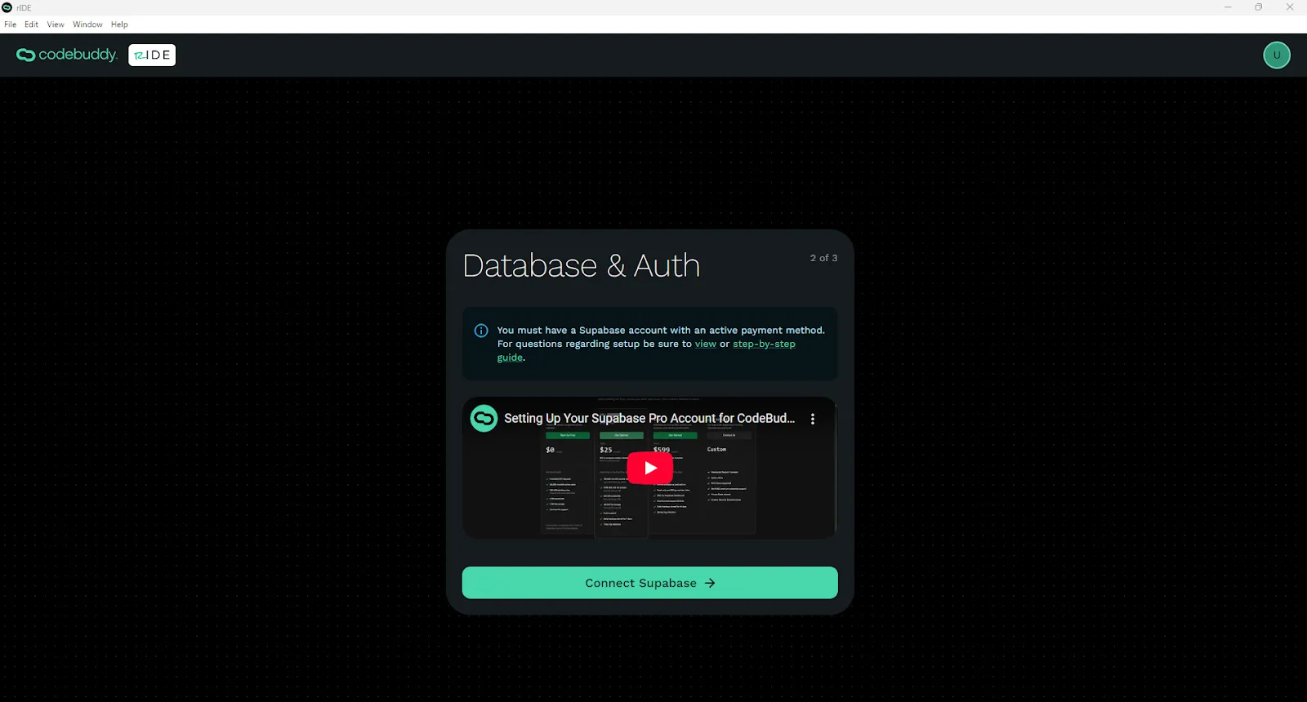The image size is (1307, 702).
Task: Open the step-by-step guide link
Action: [764, 344]
